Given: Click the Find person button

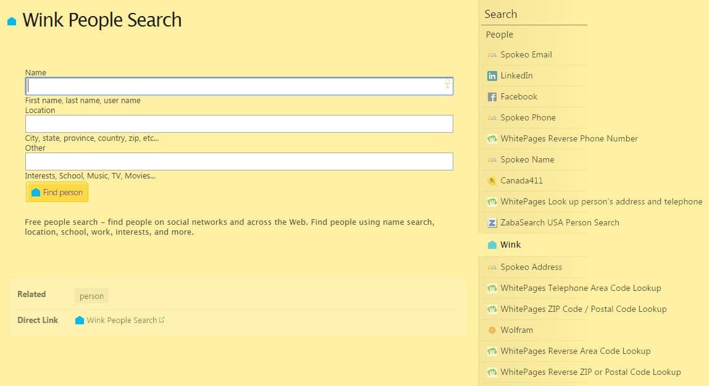Looking at the screenshot, I should click(x=57, y=192).
